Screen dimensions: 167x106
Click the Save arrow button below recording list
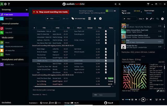point(104,95)
